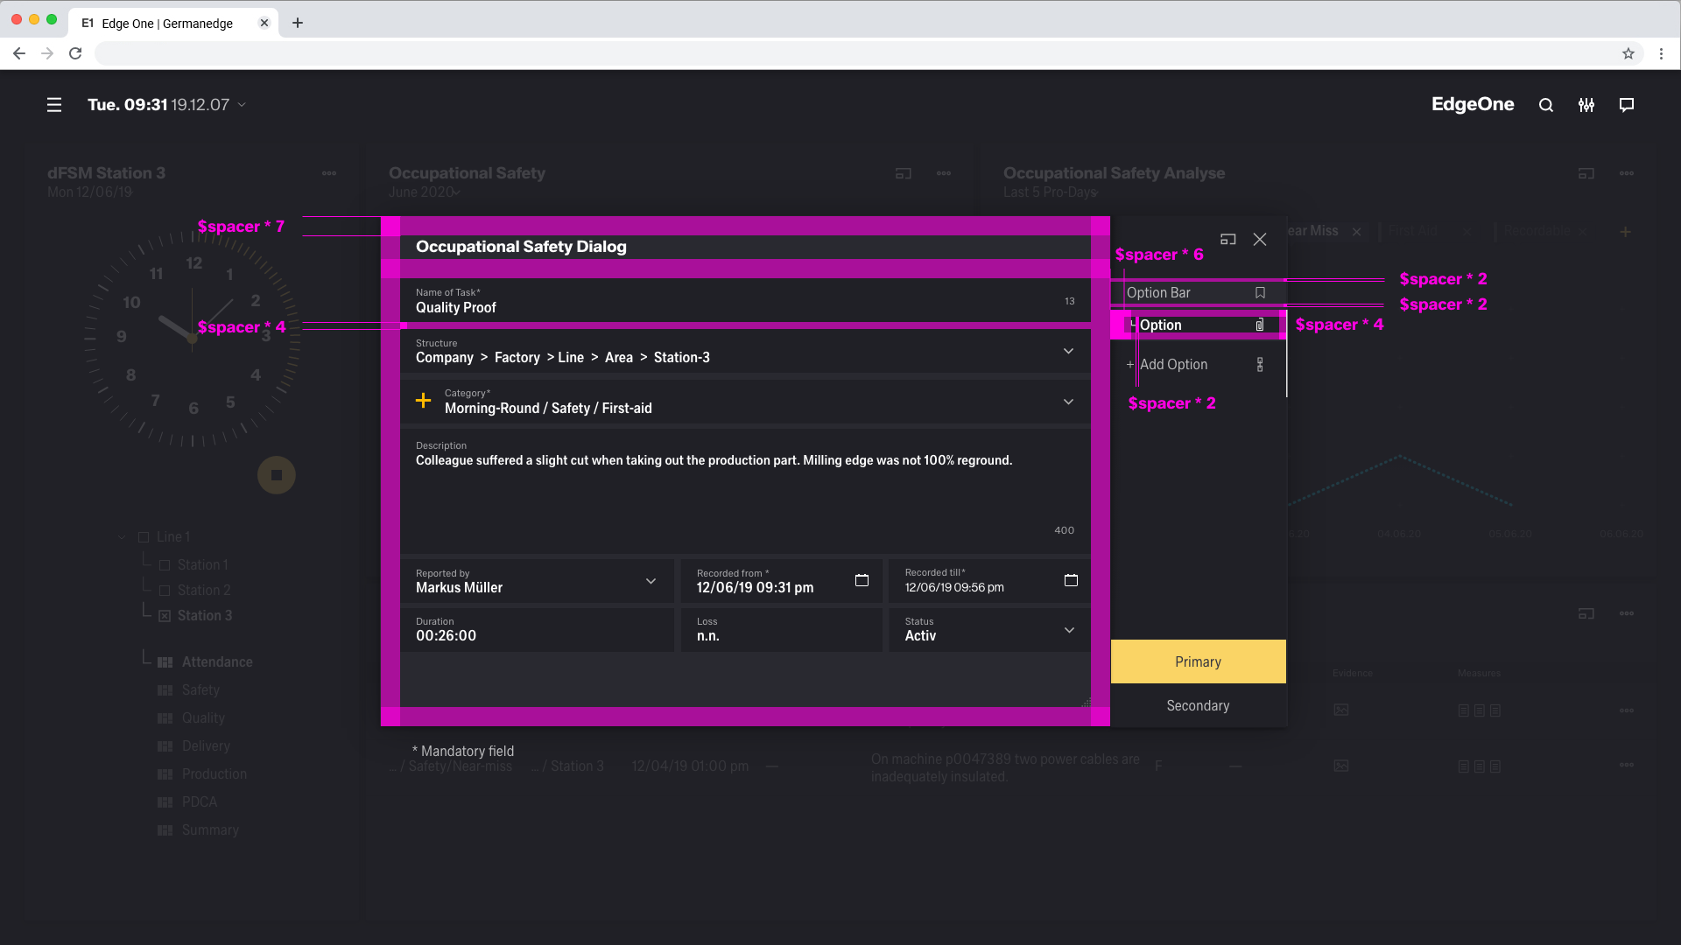Open the Status Activ dropdown
Image resolution: width=1681 pixels, height=945 pixels.
point(1069,630)
